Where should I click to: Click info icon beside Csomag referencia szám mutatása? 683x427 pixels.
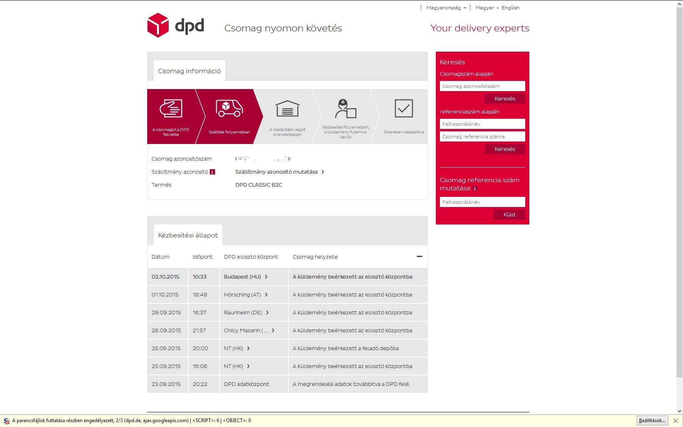click(x=474, y=189)
